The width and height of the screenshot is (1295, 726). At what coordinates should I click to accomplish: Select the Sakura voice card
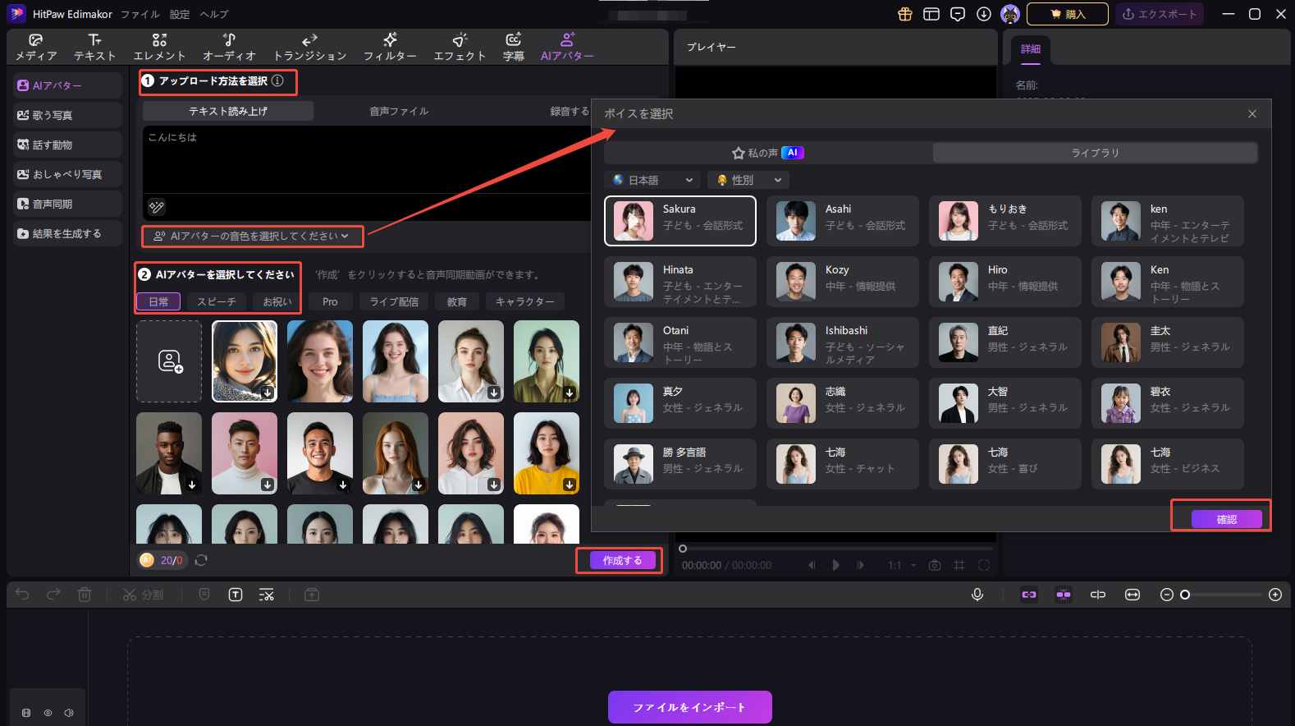(680, 221)
